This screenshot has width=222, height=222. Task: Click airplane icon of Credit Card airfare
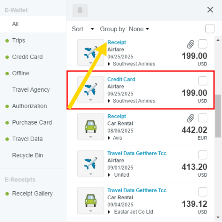91,89
